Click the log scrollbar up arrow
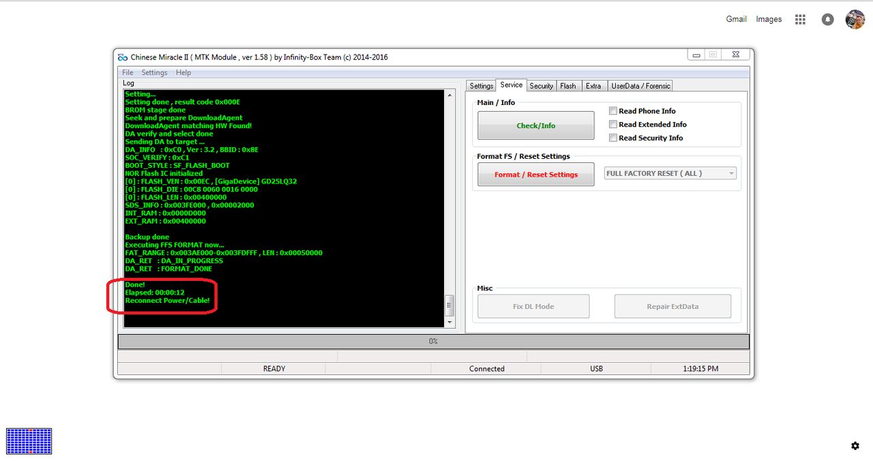 click(x=449, y=95)
